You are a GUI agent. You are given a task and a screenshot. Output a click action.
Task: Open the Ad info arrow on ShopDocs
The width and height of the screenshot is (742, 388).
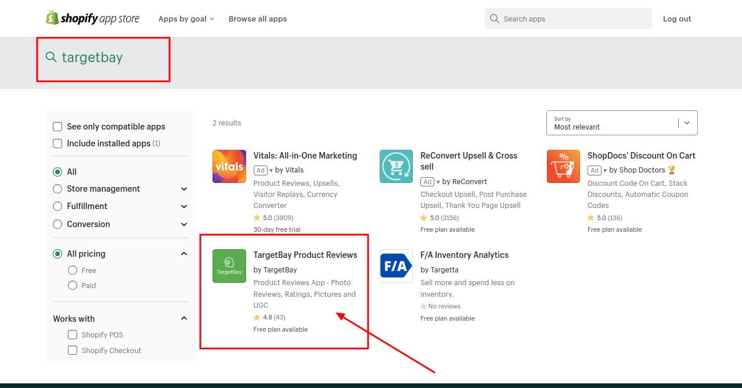pyautogui.click(x=605, y=171)
